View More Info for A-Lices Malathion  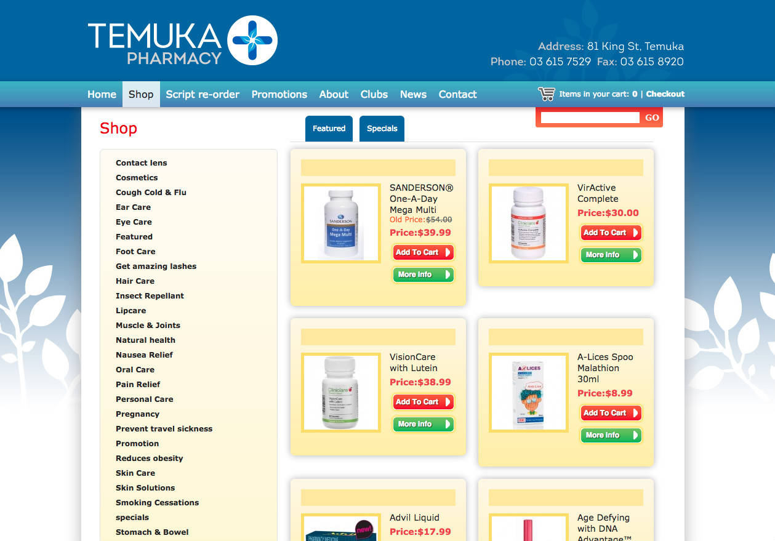click(x=611, y=435)
